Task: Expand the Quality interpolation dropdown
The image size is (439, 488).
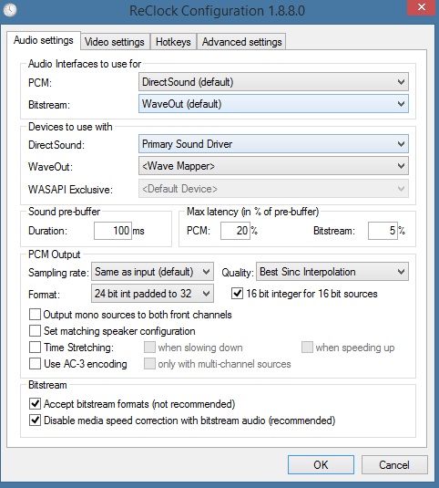Action: pos(332,272)
